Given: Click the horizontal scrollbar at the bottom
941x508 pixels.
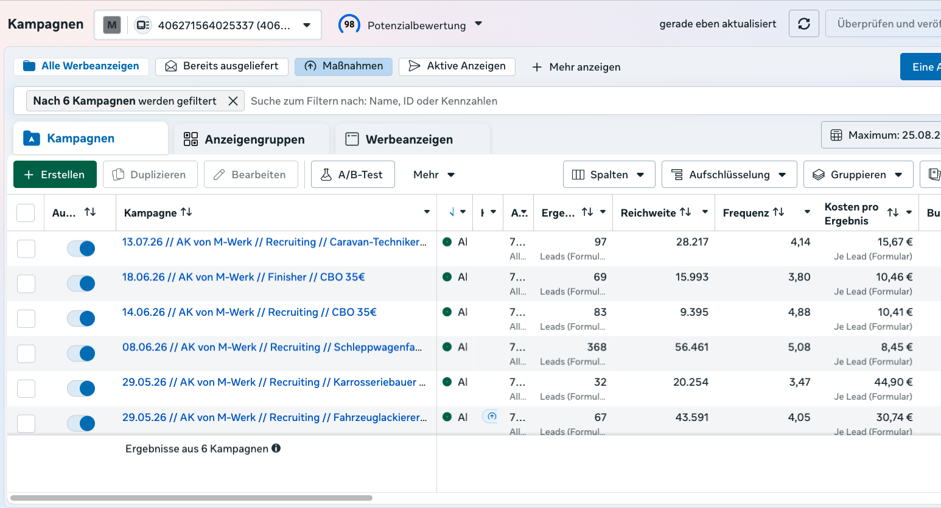Looking at the screenshot, I should [191, 498].
